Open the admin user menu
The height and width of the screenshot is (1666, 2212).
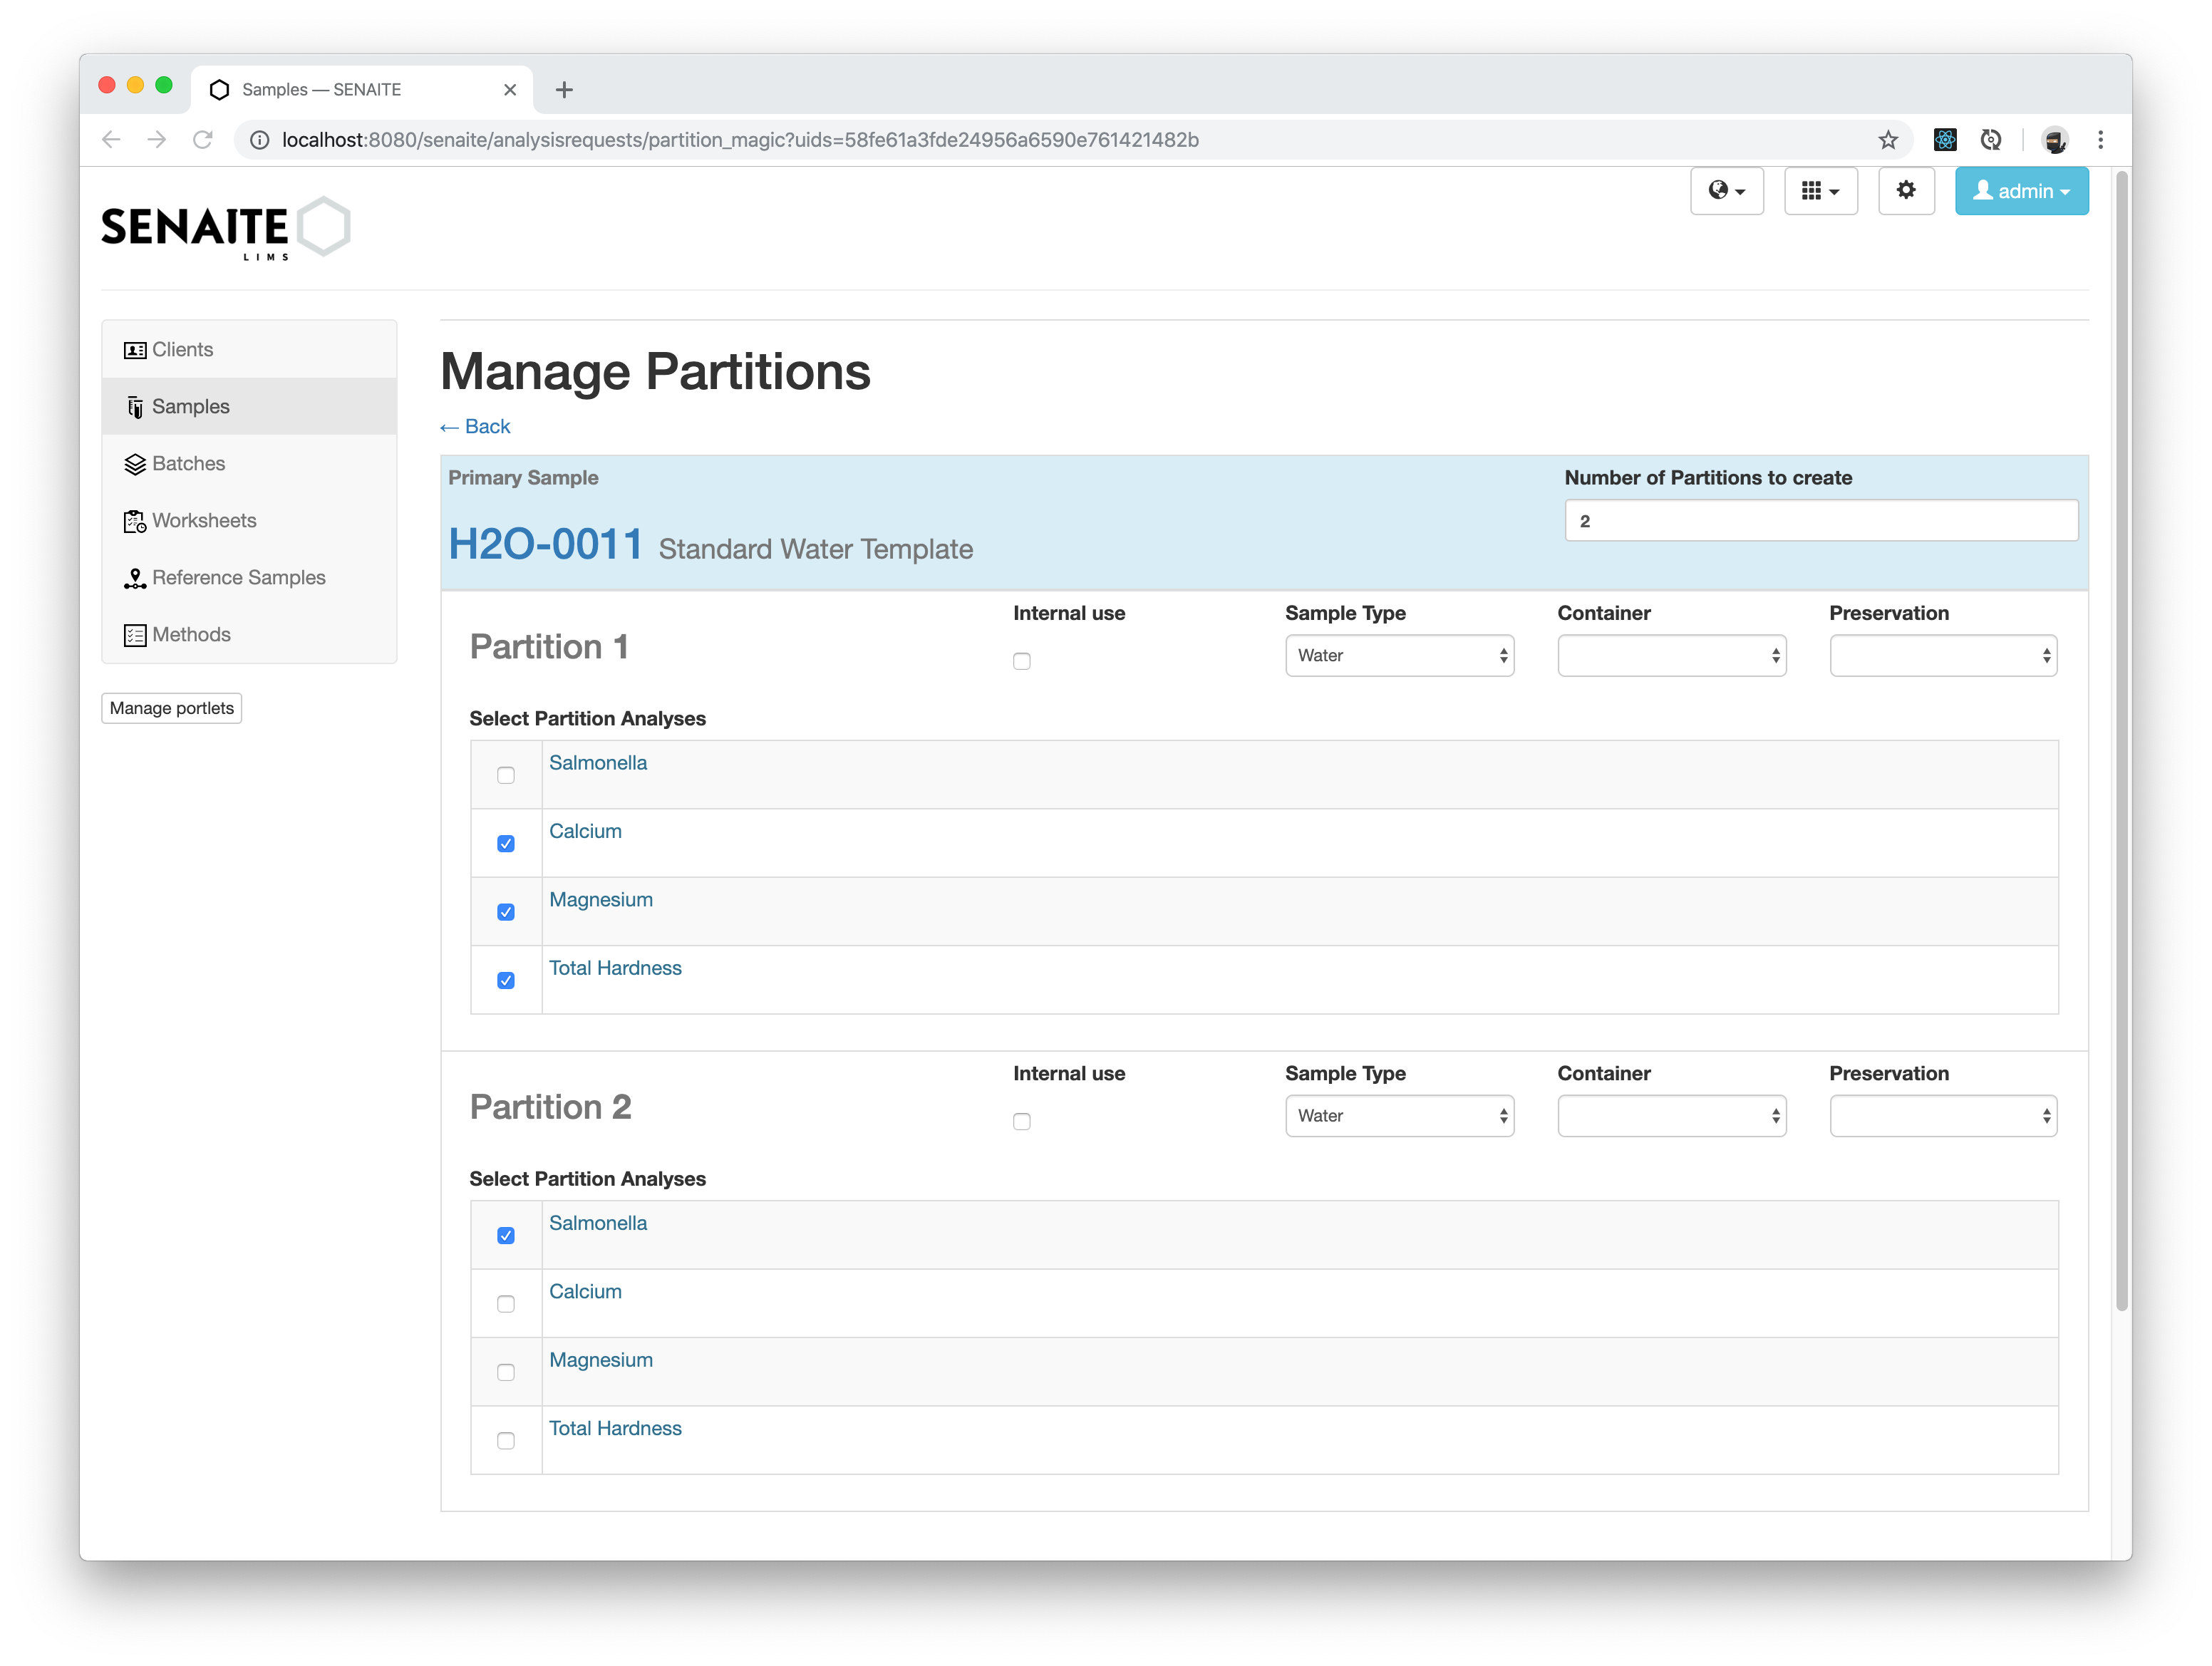coord(2021,192)
